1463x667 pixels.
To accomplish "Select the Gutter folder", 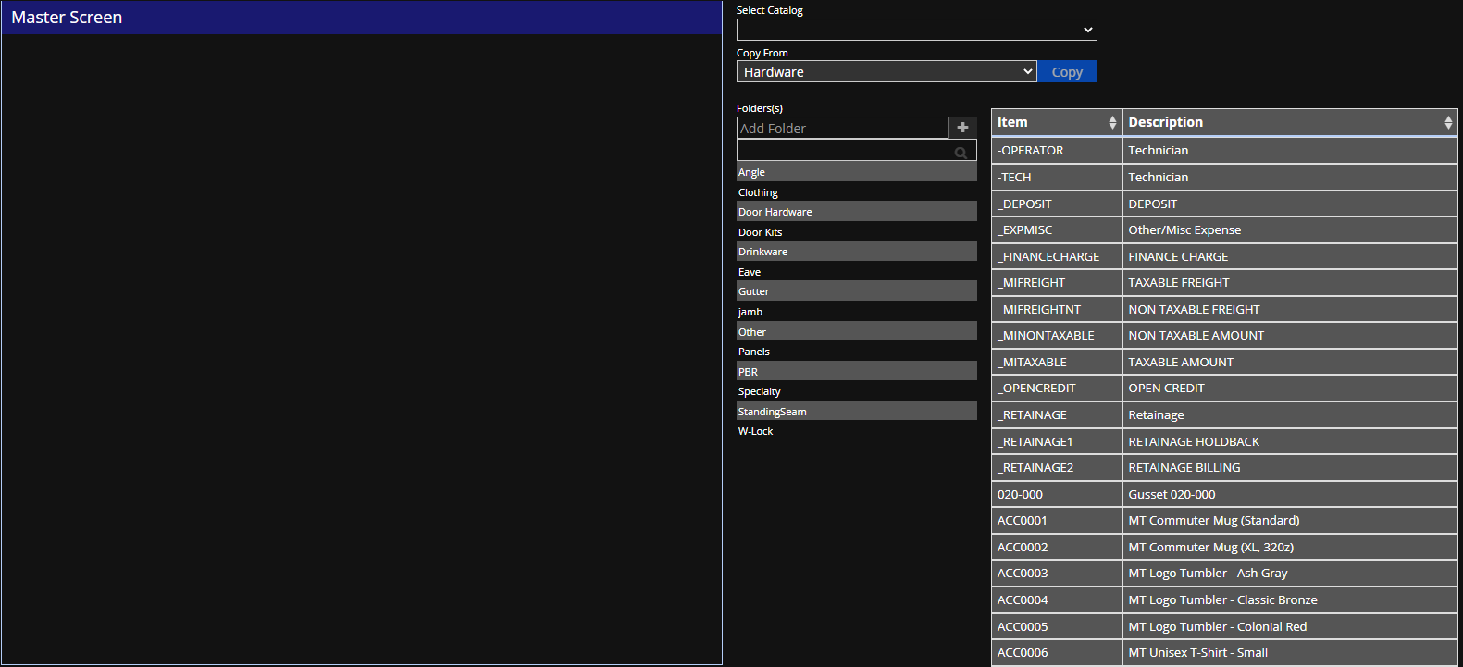I will tap(857, 291).
